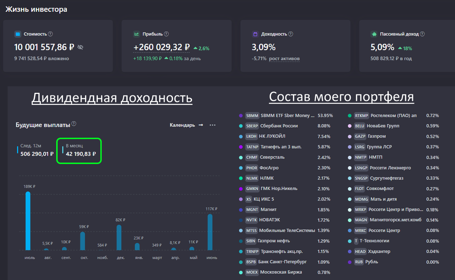
Task: Click the MGNT ticker badge
Action: click(252, 210)
